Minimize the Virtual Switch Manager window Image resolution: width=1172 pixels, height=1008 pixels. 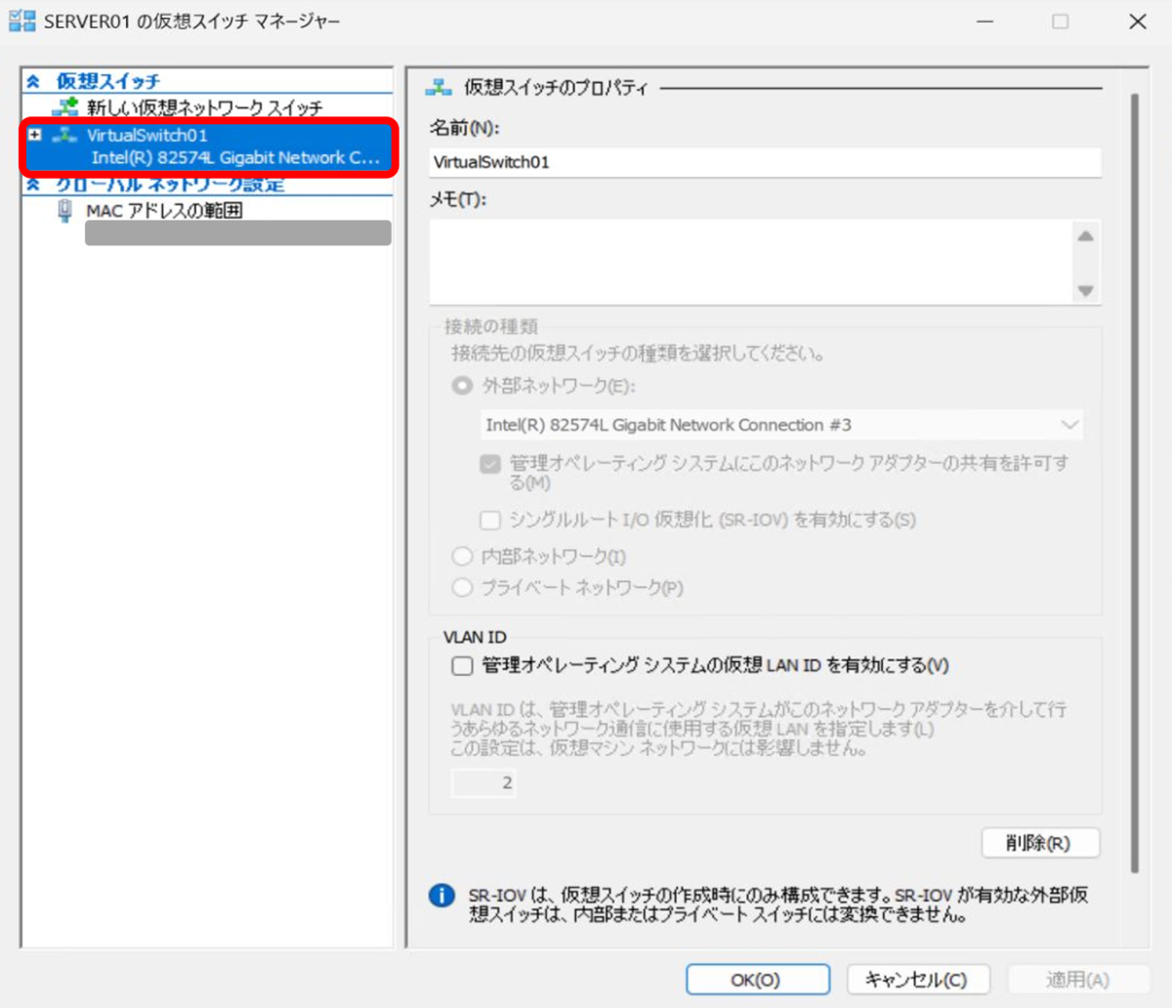coord(984,21)
